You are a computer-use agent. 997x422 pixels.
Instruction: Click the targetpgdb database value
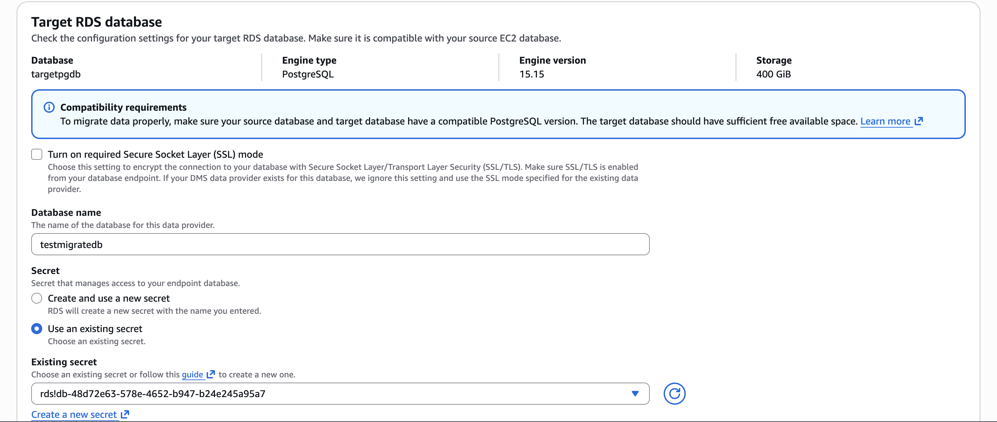pyautogui.click(x=56, y=74)
